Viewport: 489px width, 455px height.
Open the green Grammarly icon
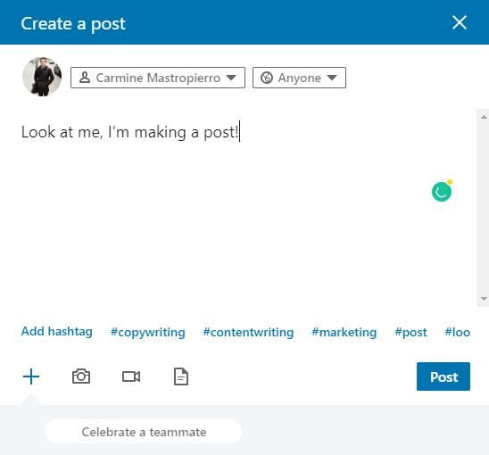pos(442,191)
